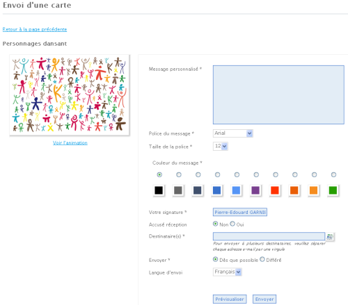348x305 pixels.
Task: Open address book icon beside Destinataire field
Action: [330, 237]
